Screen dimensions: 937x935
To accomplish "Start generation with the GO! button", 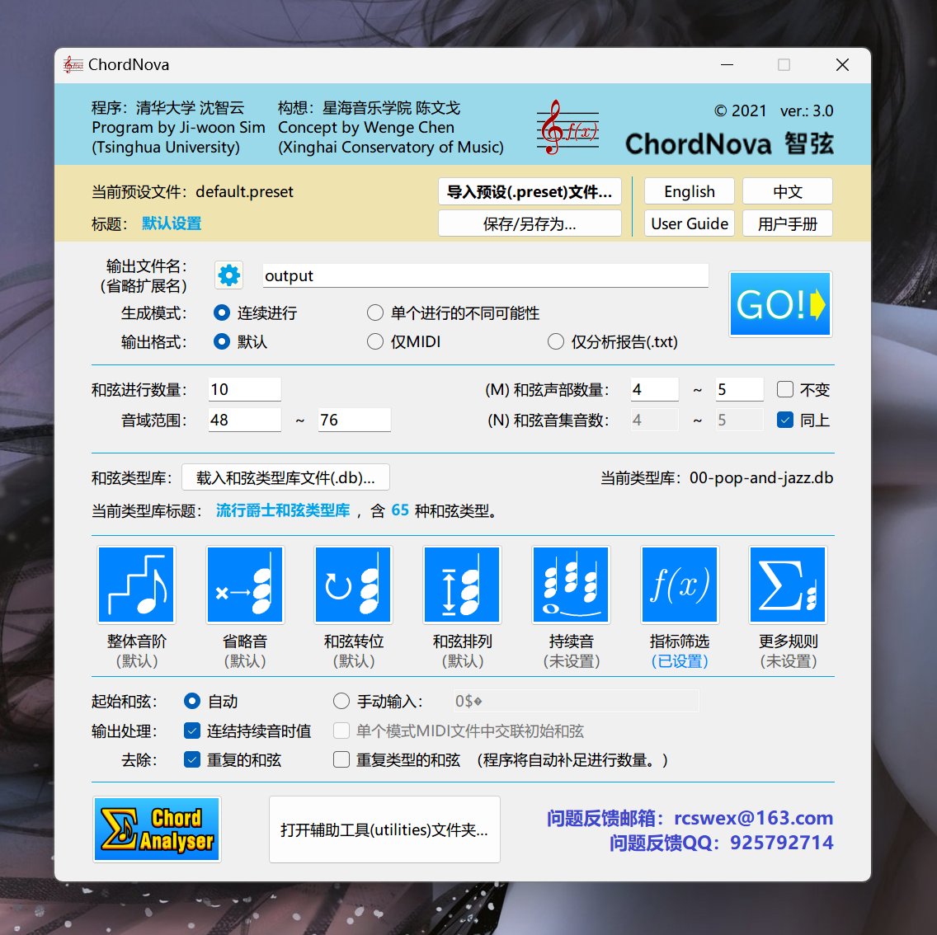I will coord(780,304).
